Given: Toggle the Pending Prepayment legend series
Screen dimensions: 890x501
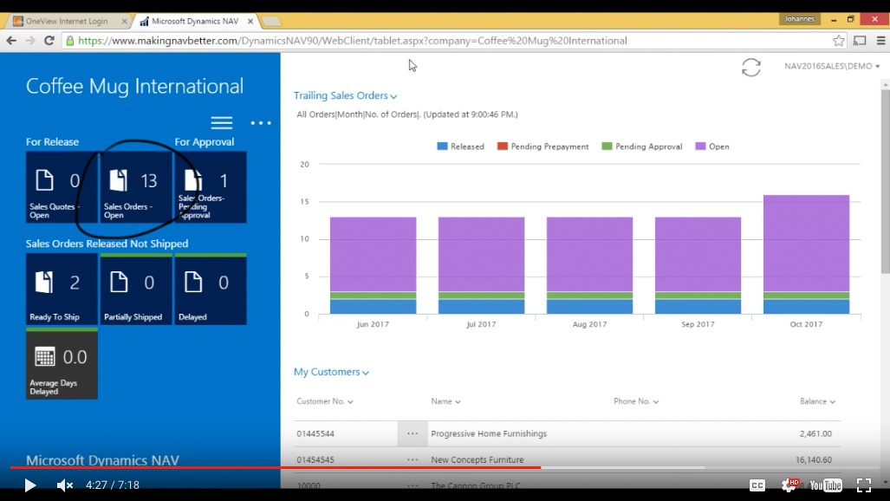Looking at the screenshot, I should click(542, 146).
